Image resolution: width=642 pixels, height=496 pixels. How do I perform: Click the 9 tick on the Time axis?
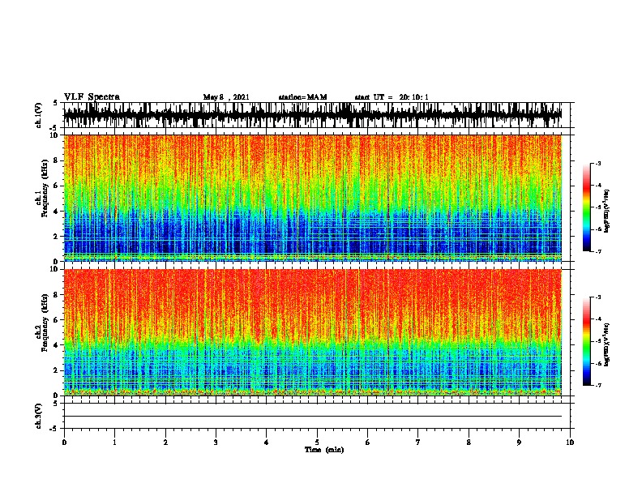(x=519, y=443)
